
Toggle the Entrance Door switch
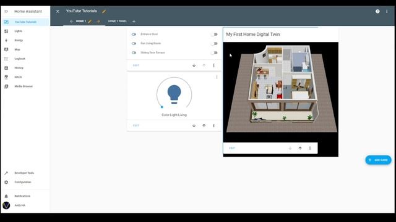214,35
